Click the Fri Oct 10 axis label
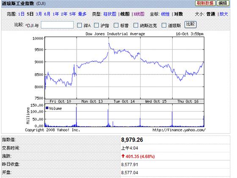 [x=60, y=101]
